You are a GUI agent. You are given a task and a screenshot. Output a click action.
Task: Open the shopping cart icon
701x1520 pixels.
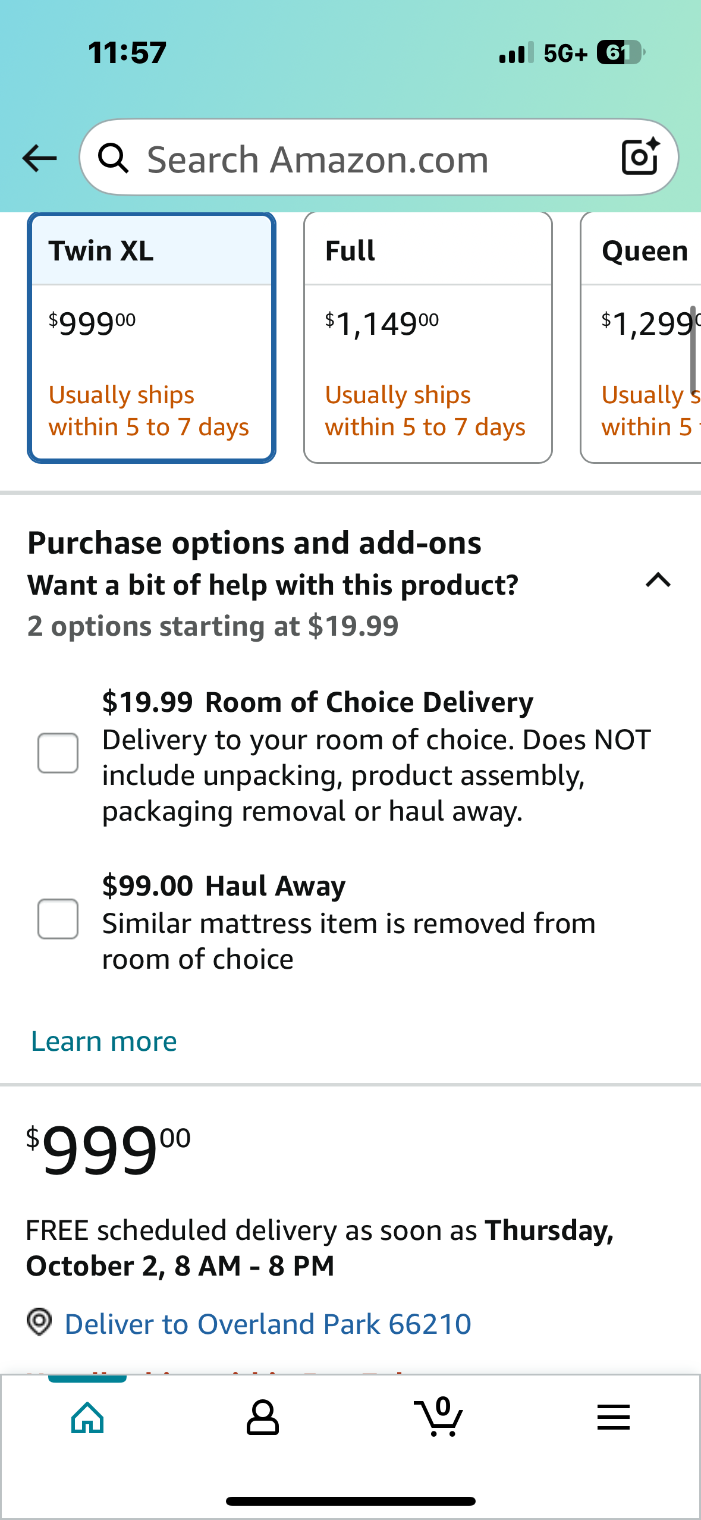click(439, 1418)
